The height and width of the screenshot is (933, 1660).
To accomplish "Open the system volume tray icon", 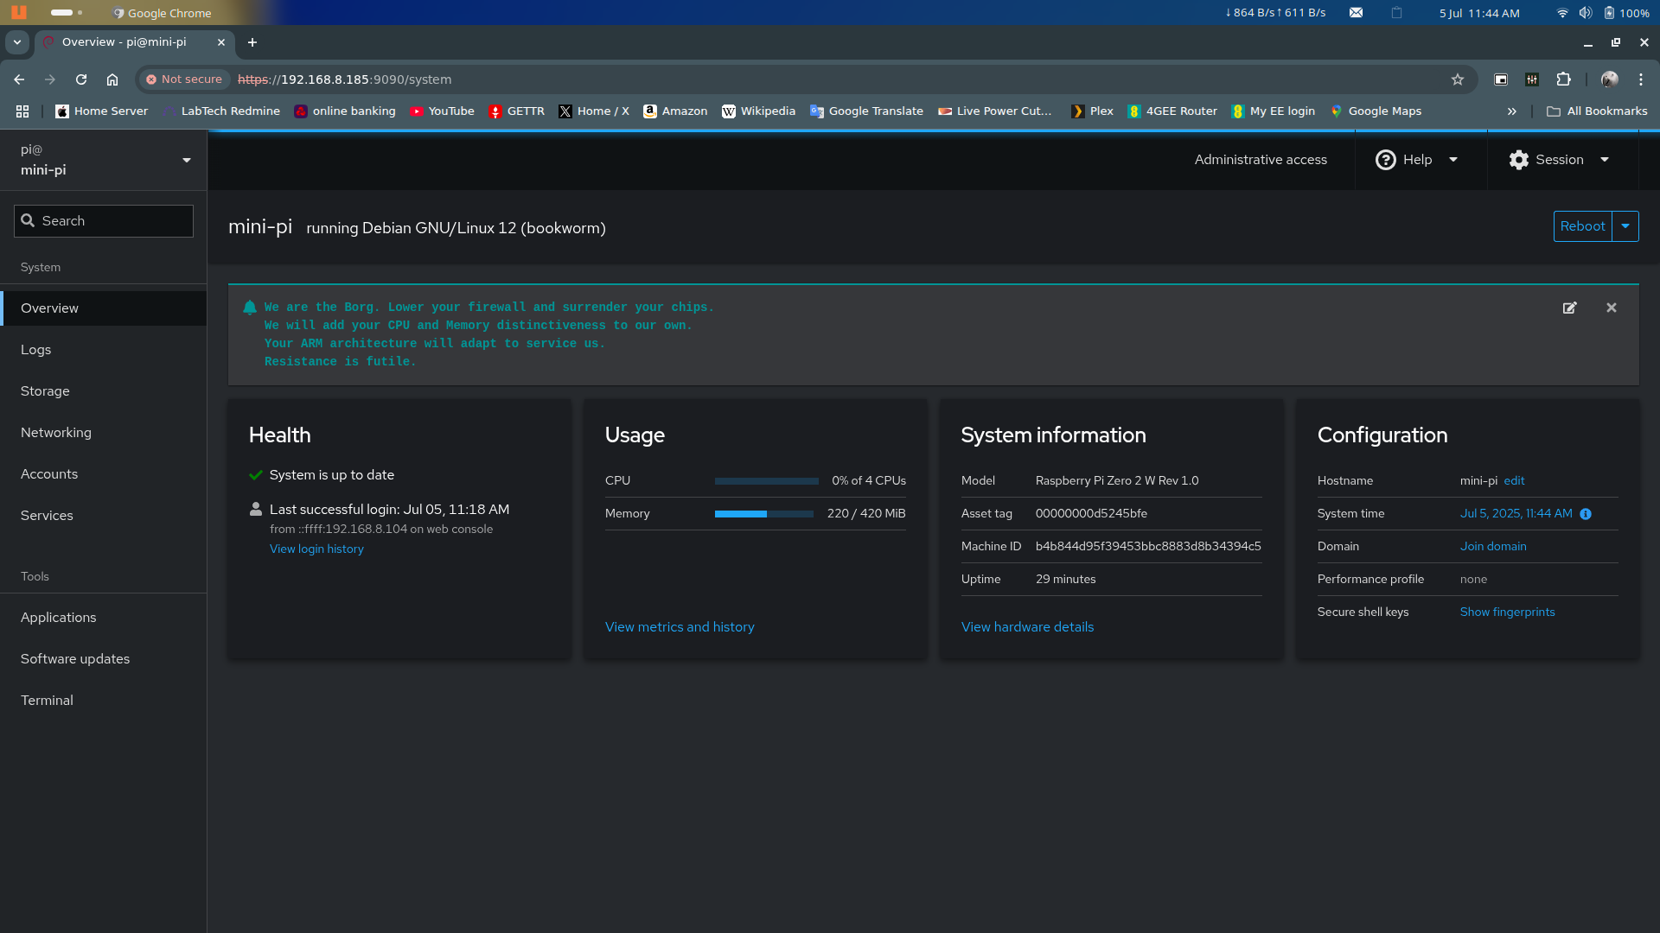I will point(1585,13).
